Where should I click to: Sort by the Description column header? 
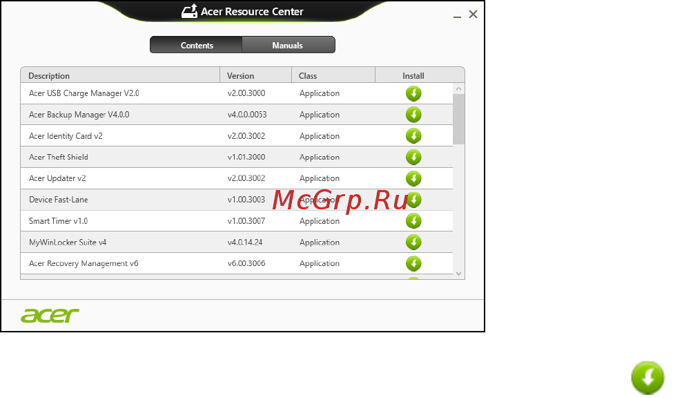point(120,75)
